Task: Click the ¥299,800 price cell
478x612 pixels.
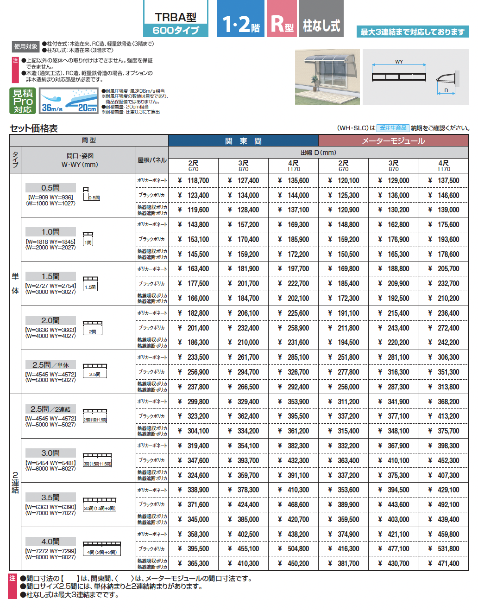Action: [194, 402]
